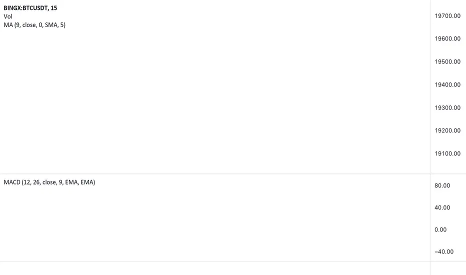Click the 19500.00 price axis label
Viewport: 466px width, 275px height.
pos(447,61)
